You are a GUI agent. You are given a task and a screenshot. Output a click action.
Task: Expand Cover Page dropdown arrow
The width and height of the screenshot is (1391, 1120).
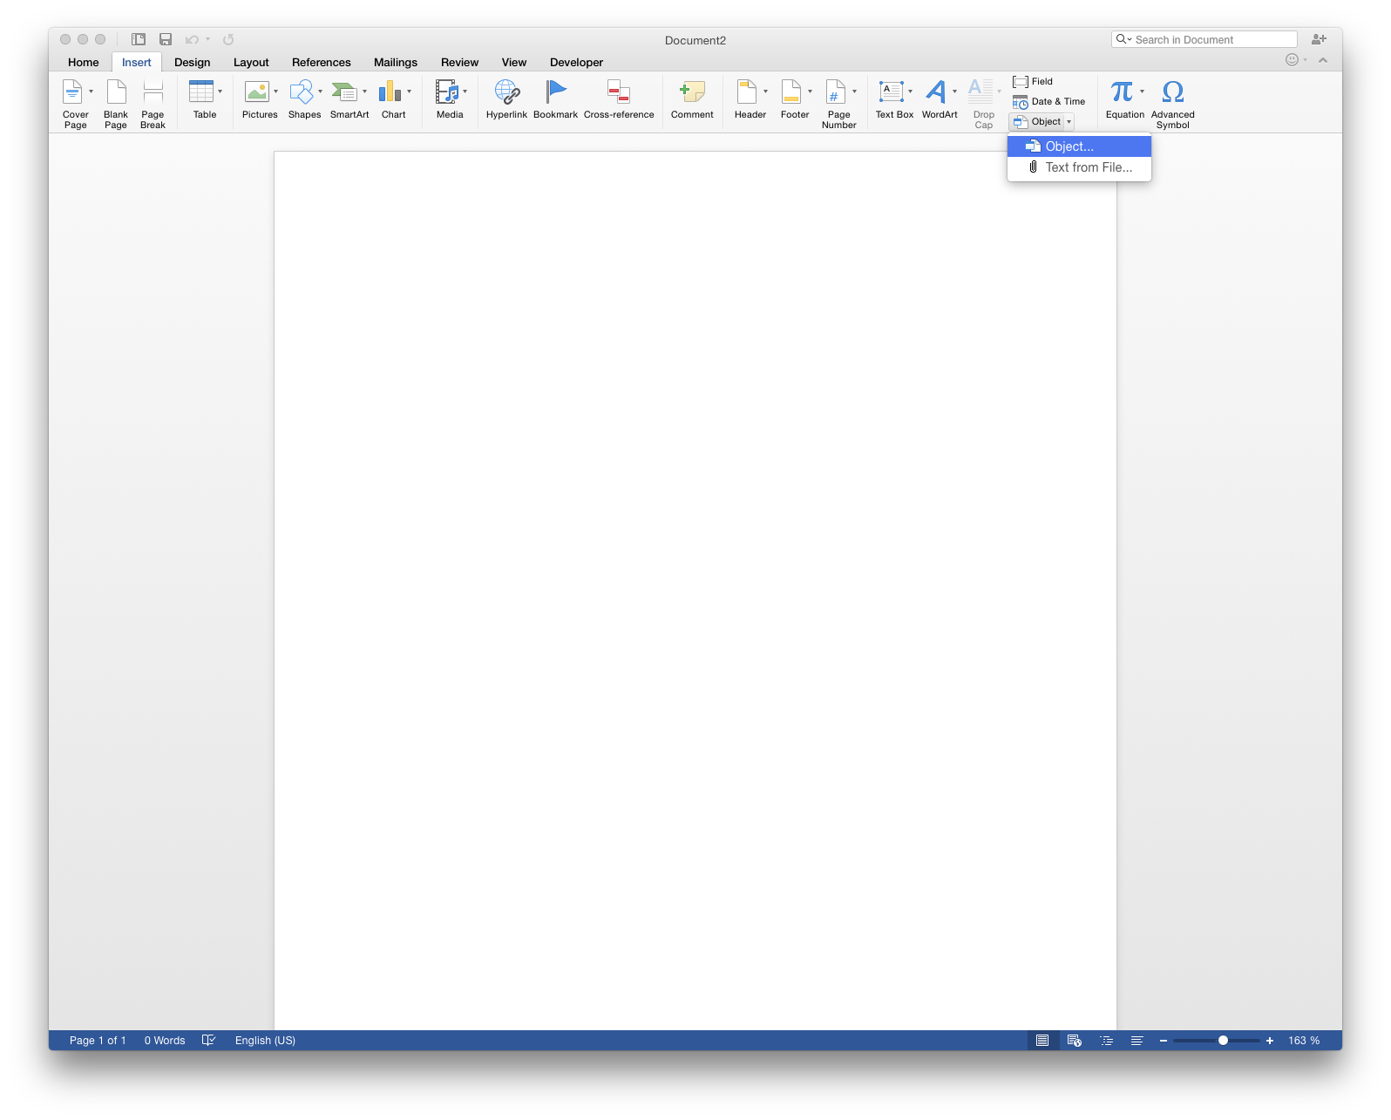pyautogui.click(x=91, y=92)
